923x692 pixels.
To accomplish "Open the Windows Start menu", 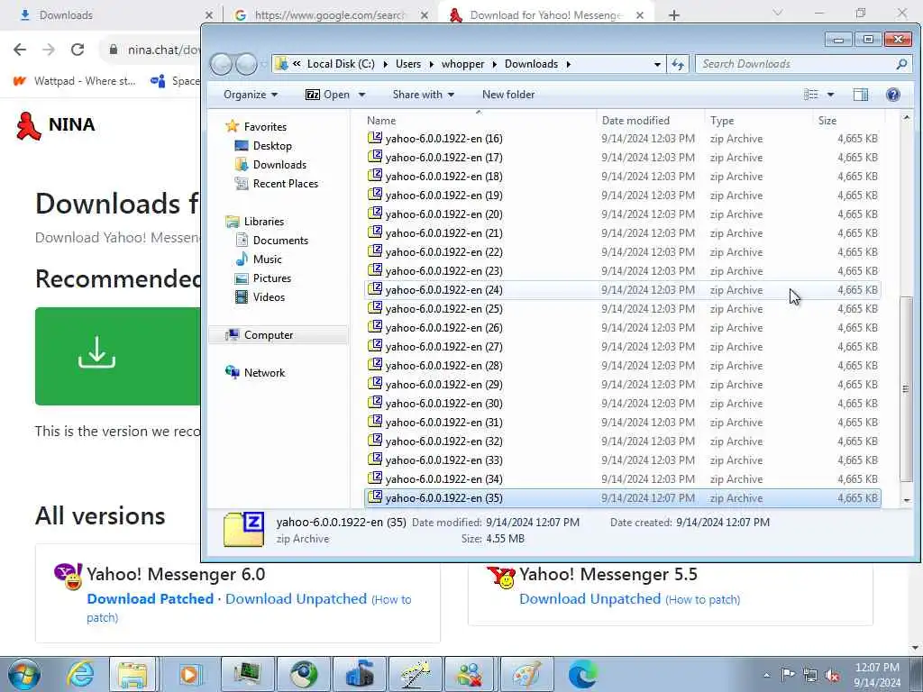I will pyautogui.click(x=23, y=674).
